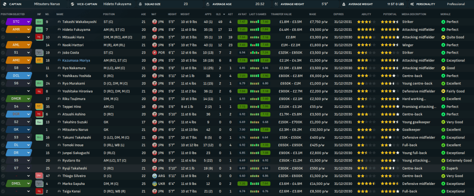Click the Fgn icon for João Costa
This screenshot has width=474, height=196.
tap(39, 53)
